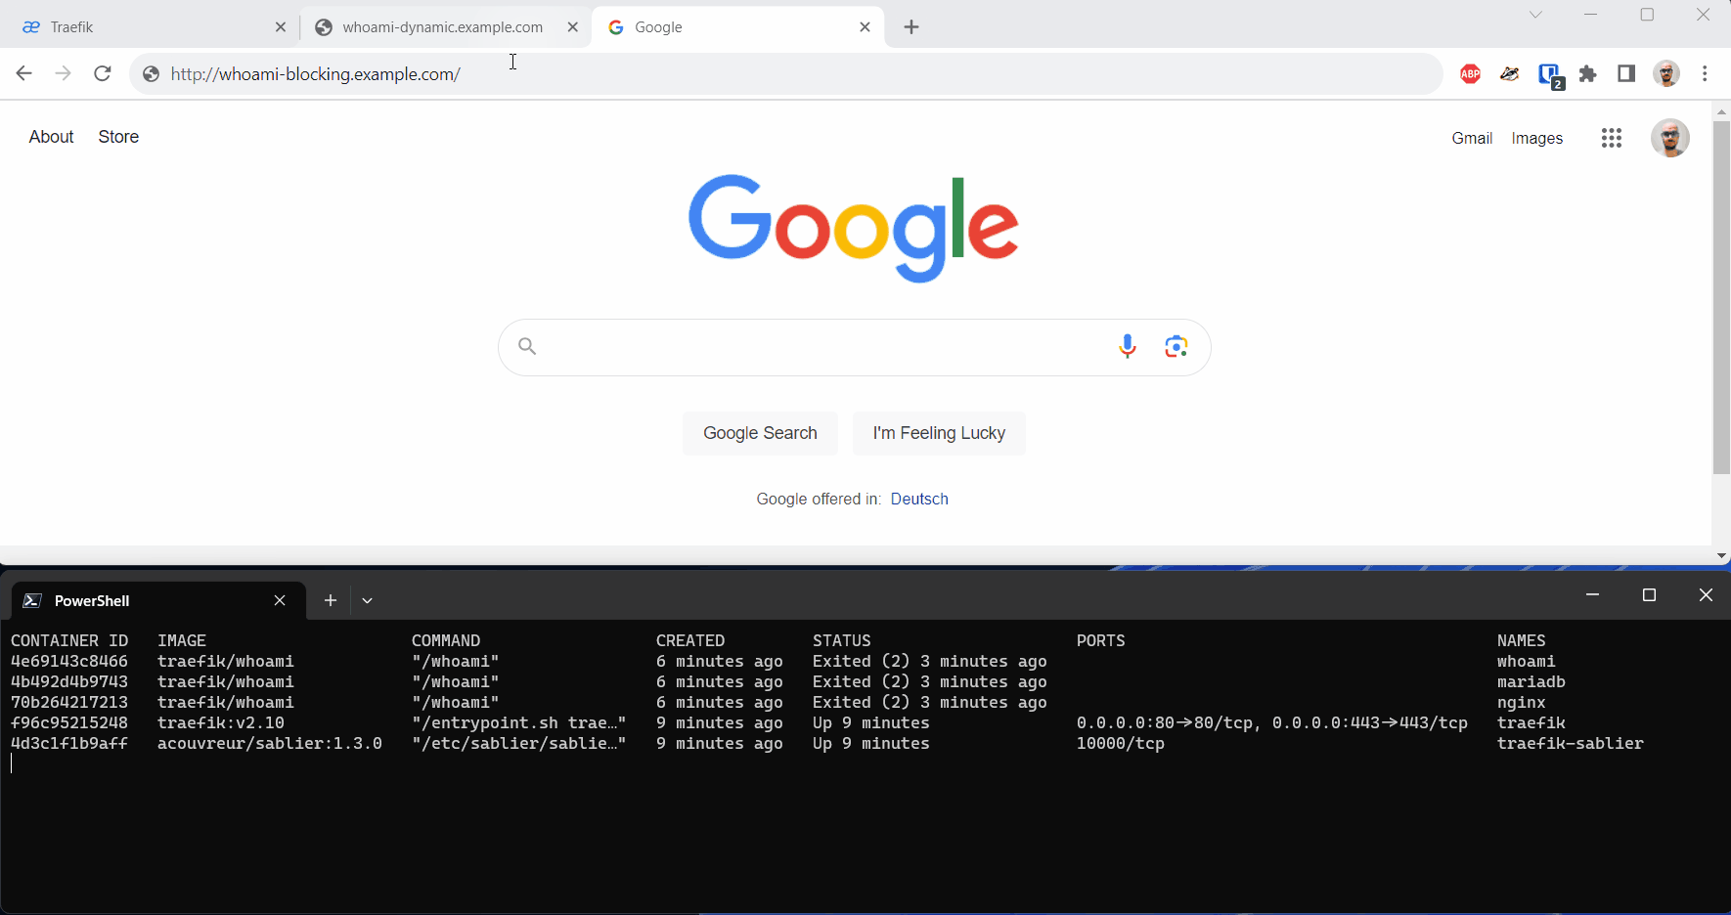
Task: Click the I'm Feeling Lucky button
Action: pos(939,433)
